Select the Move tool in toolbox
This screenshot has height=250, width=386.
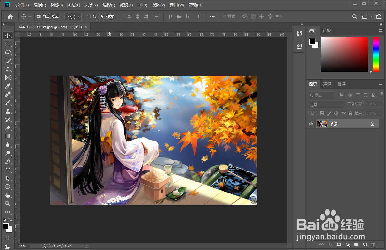(8, 36)
